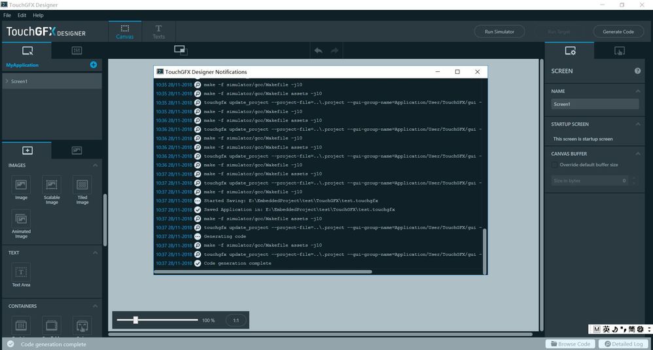Collapse the CONTAINERS section
The width and height of the screenshot is (653, 350).
click(x=96, y=306)
